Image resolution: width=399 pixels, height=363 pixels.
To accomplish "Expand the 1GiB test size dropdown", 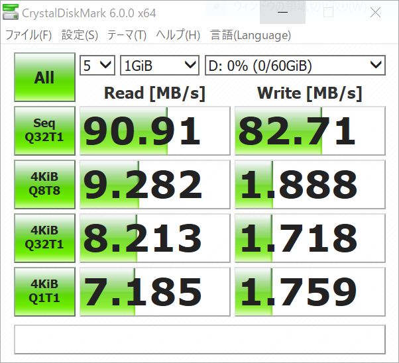I will click(159, 65).
